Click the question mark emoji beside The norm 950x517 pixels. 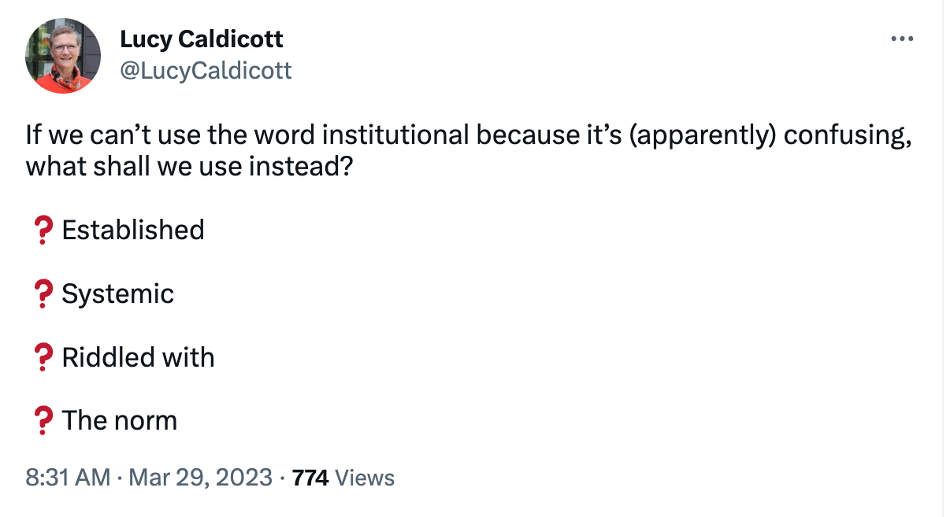point(42,419)
